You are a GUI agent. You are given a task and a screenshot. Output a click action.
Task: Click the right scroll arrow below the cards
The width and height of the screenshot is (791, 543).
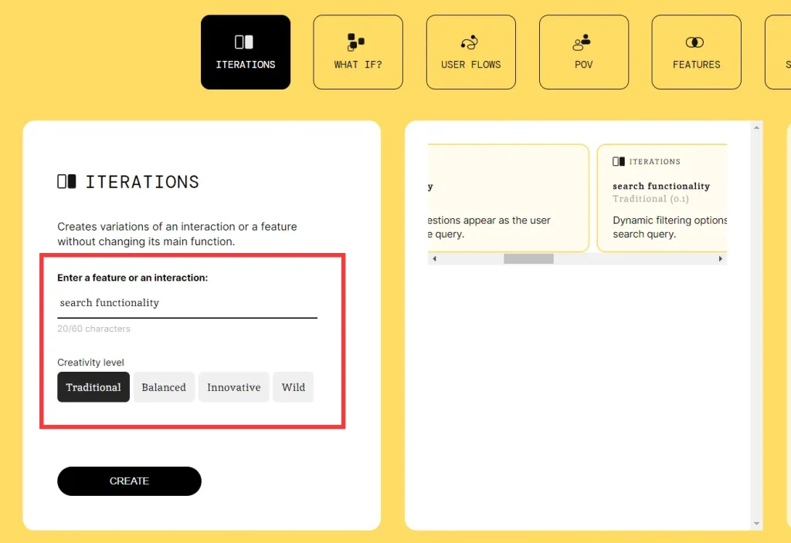(721, 258)
